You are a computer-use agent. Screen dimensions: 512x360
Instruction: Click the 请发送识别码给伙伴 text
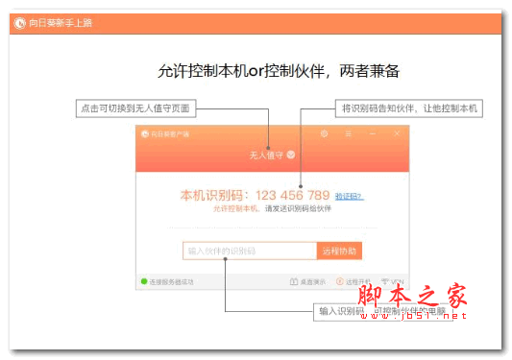298,208
